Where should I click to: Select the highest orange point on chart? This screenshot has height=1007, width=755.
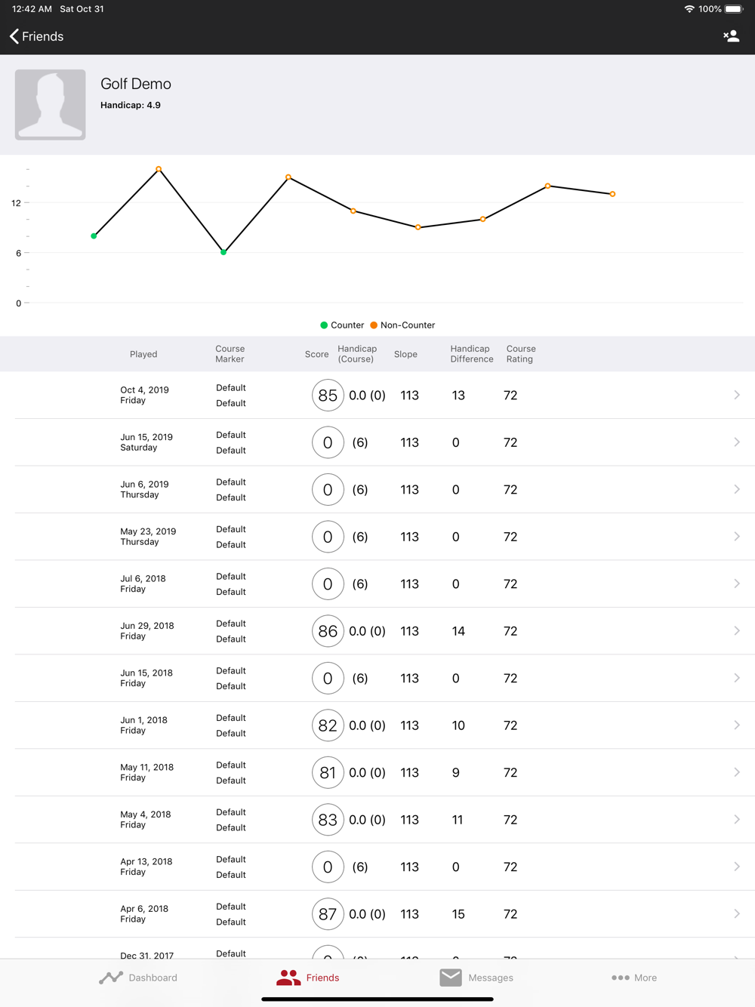pyautogui.click(x=159, y=169)
